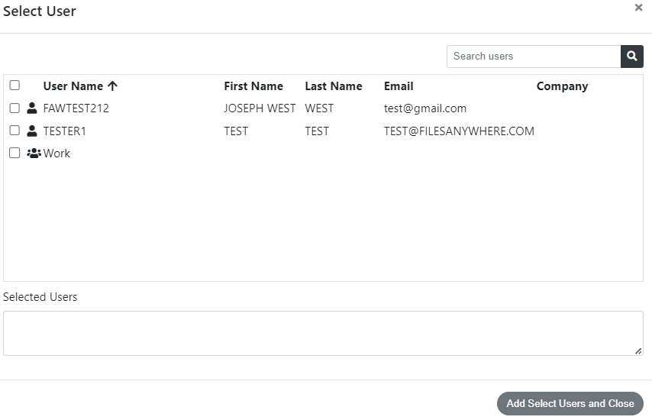Focus the Search users field

534,57
